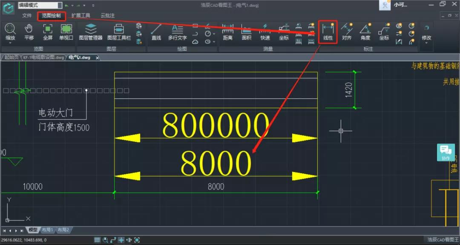Screen dimensions: 460x245
Task: Click the 单视口 single viewport icon
Action: (66, 32)
